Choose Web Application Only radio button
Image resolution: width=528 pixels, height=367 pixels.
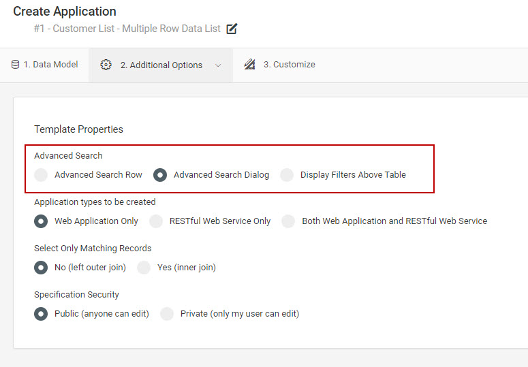(41, 221)
